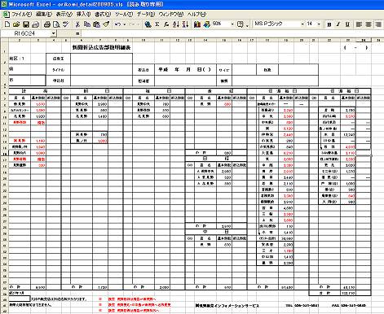The width and height of the screenshot is (384, 314).
Task: Toggle Underline formatting
Action: coord(347,24)
